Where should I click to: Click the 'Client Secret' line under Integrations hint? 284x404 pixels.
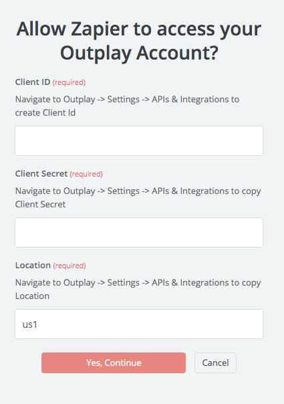click(x=40, y=204)
